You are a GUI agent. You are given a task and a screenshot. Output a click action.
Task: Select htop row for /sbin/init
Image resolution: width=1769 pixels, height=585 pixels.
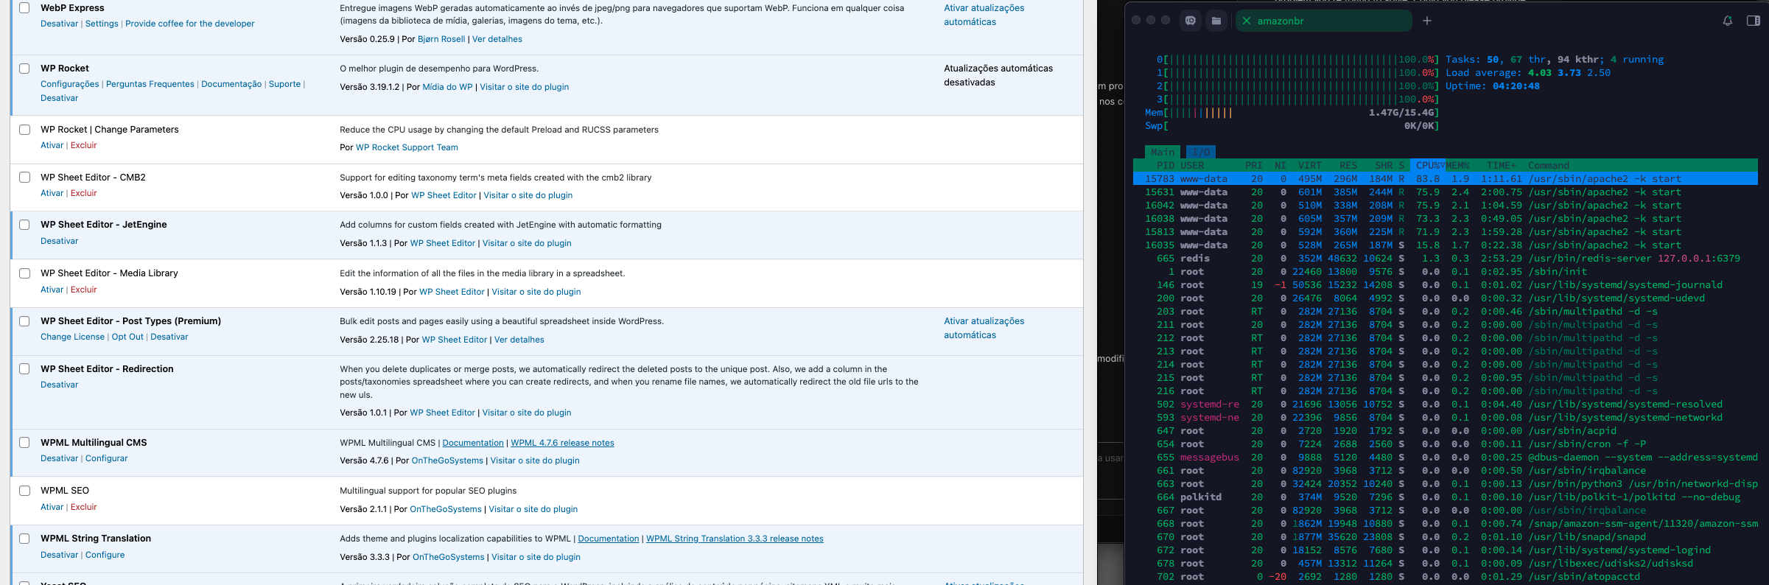(x=1445, y=272)
